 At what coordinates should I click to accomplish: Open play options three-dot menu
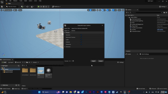[49, 7]
